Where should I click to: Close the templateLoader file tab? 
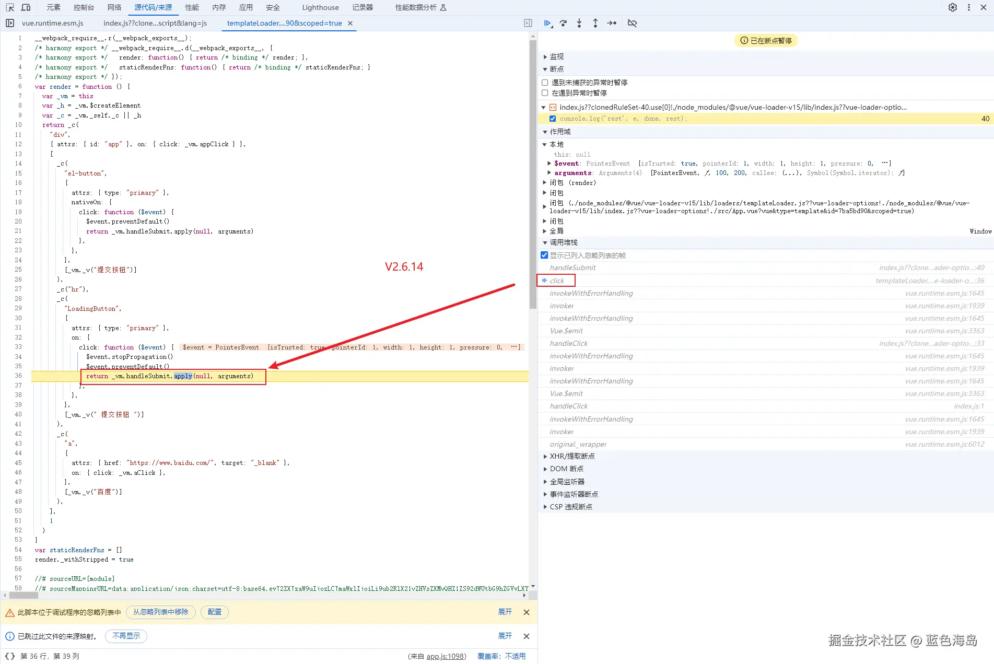click(350, 23)
